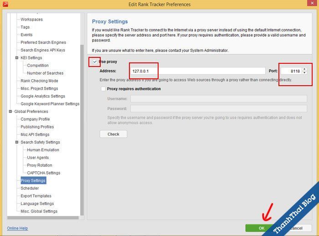Open Google Analytics Settings
This screenshot has width=319, height=236.
[43, 96]
